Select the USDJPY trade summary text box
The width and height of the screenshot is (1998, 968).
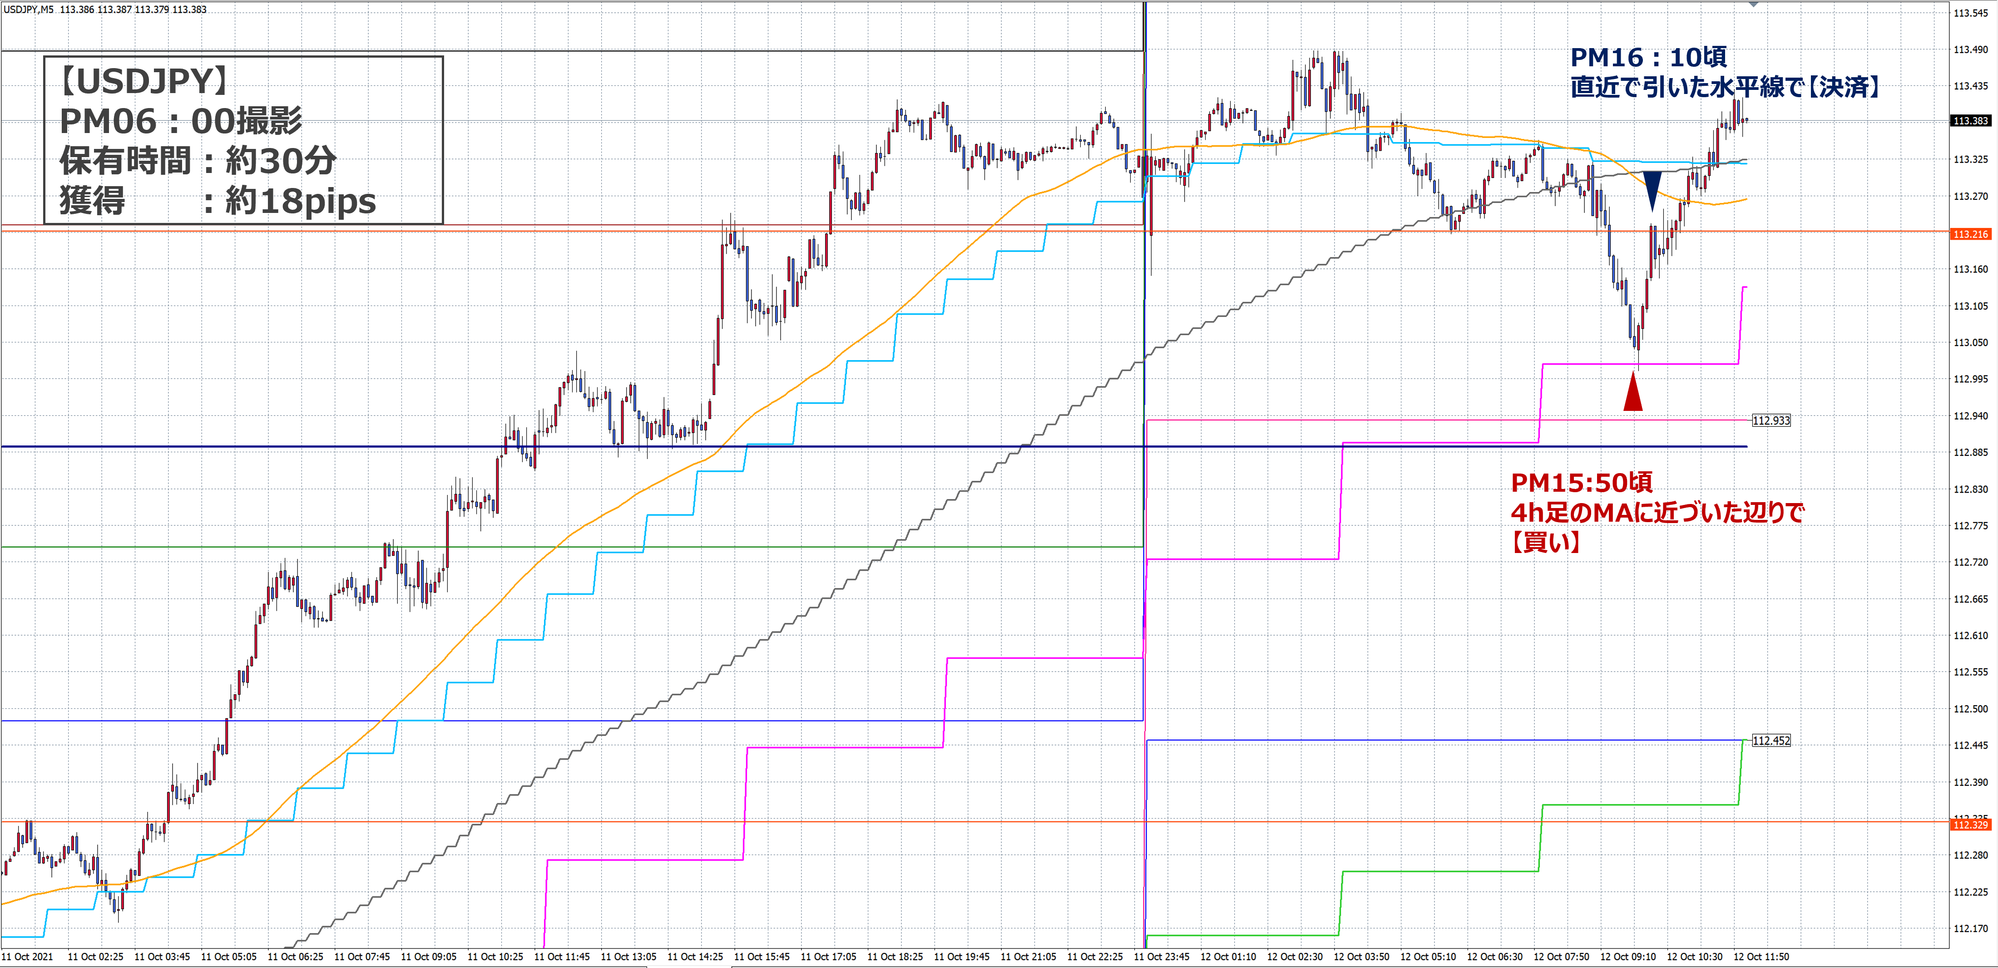pos(243,140)
